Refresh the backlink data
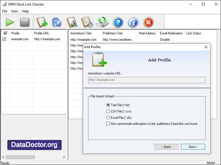Viewport: 221px width, 165px height. pos(102,22)
